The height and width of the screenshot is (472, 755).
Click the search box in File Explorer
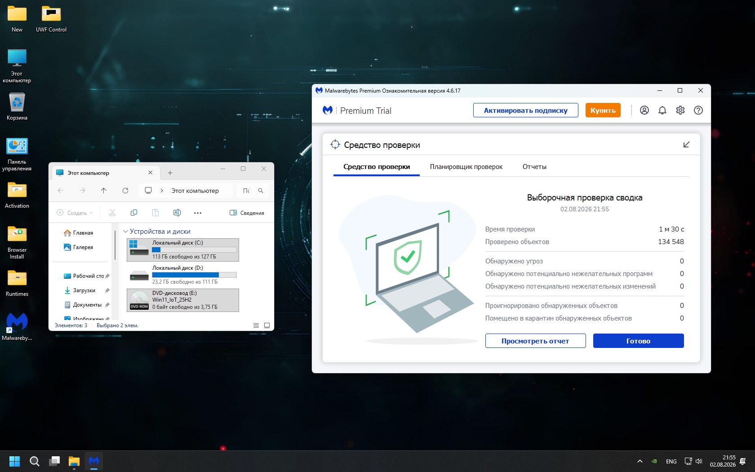click(x=253, y=191)
